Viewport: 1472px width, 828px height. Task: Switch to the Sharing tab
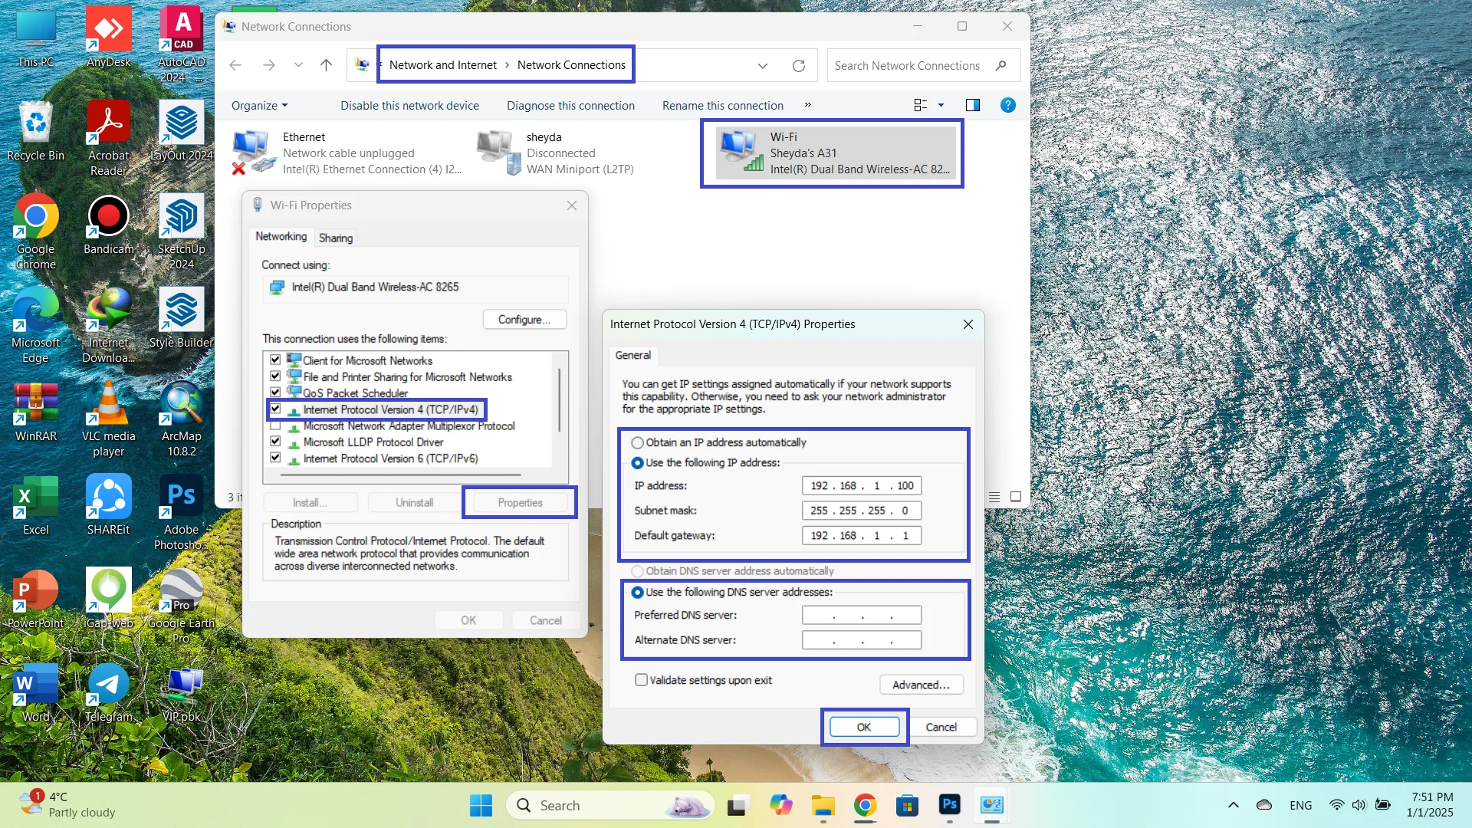tap(335, 238)
